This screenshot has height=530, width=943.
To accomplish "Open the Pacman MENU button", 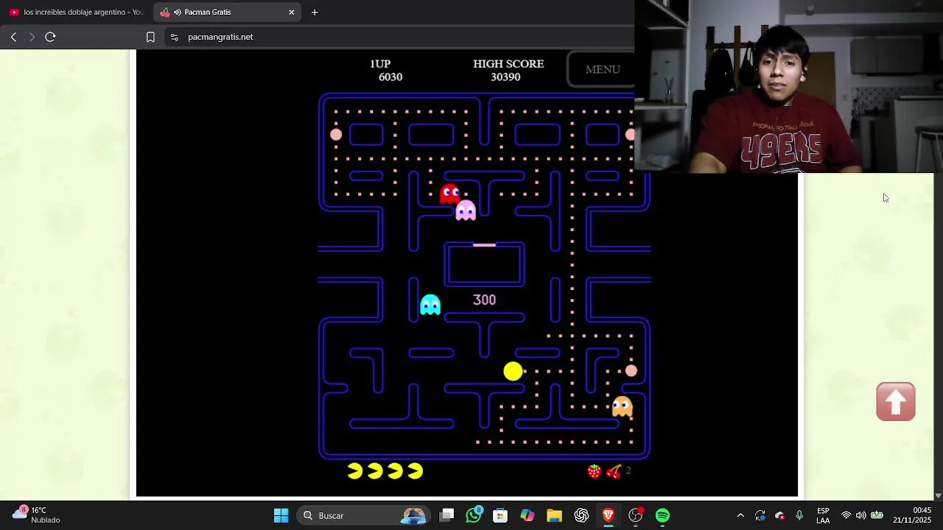I will [602, 69].
